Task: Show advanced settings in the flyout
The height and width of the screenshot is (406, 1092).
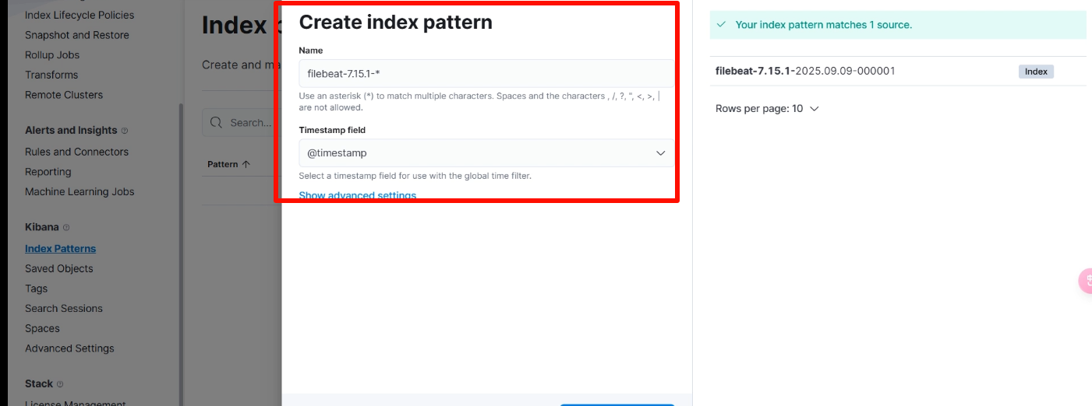Action: tap(358, 195)
